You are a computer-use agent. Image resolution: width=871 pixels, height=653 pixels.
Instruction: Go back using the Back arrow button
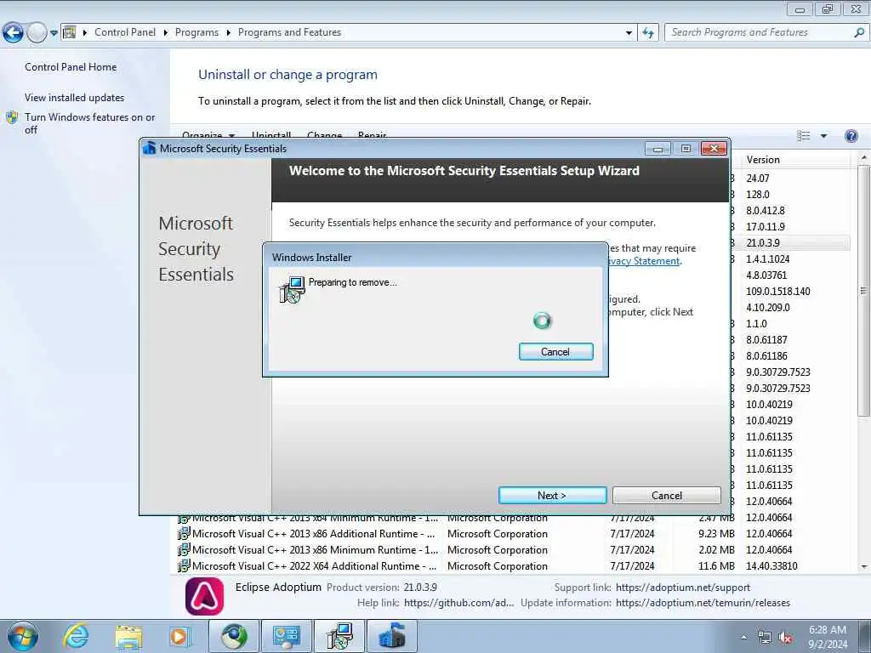click(13, 33)
